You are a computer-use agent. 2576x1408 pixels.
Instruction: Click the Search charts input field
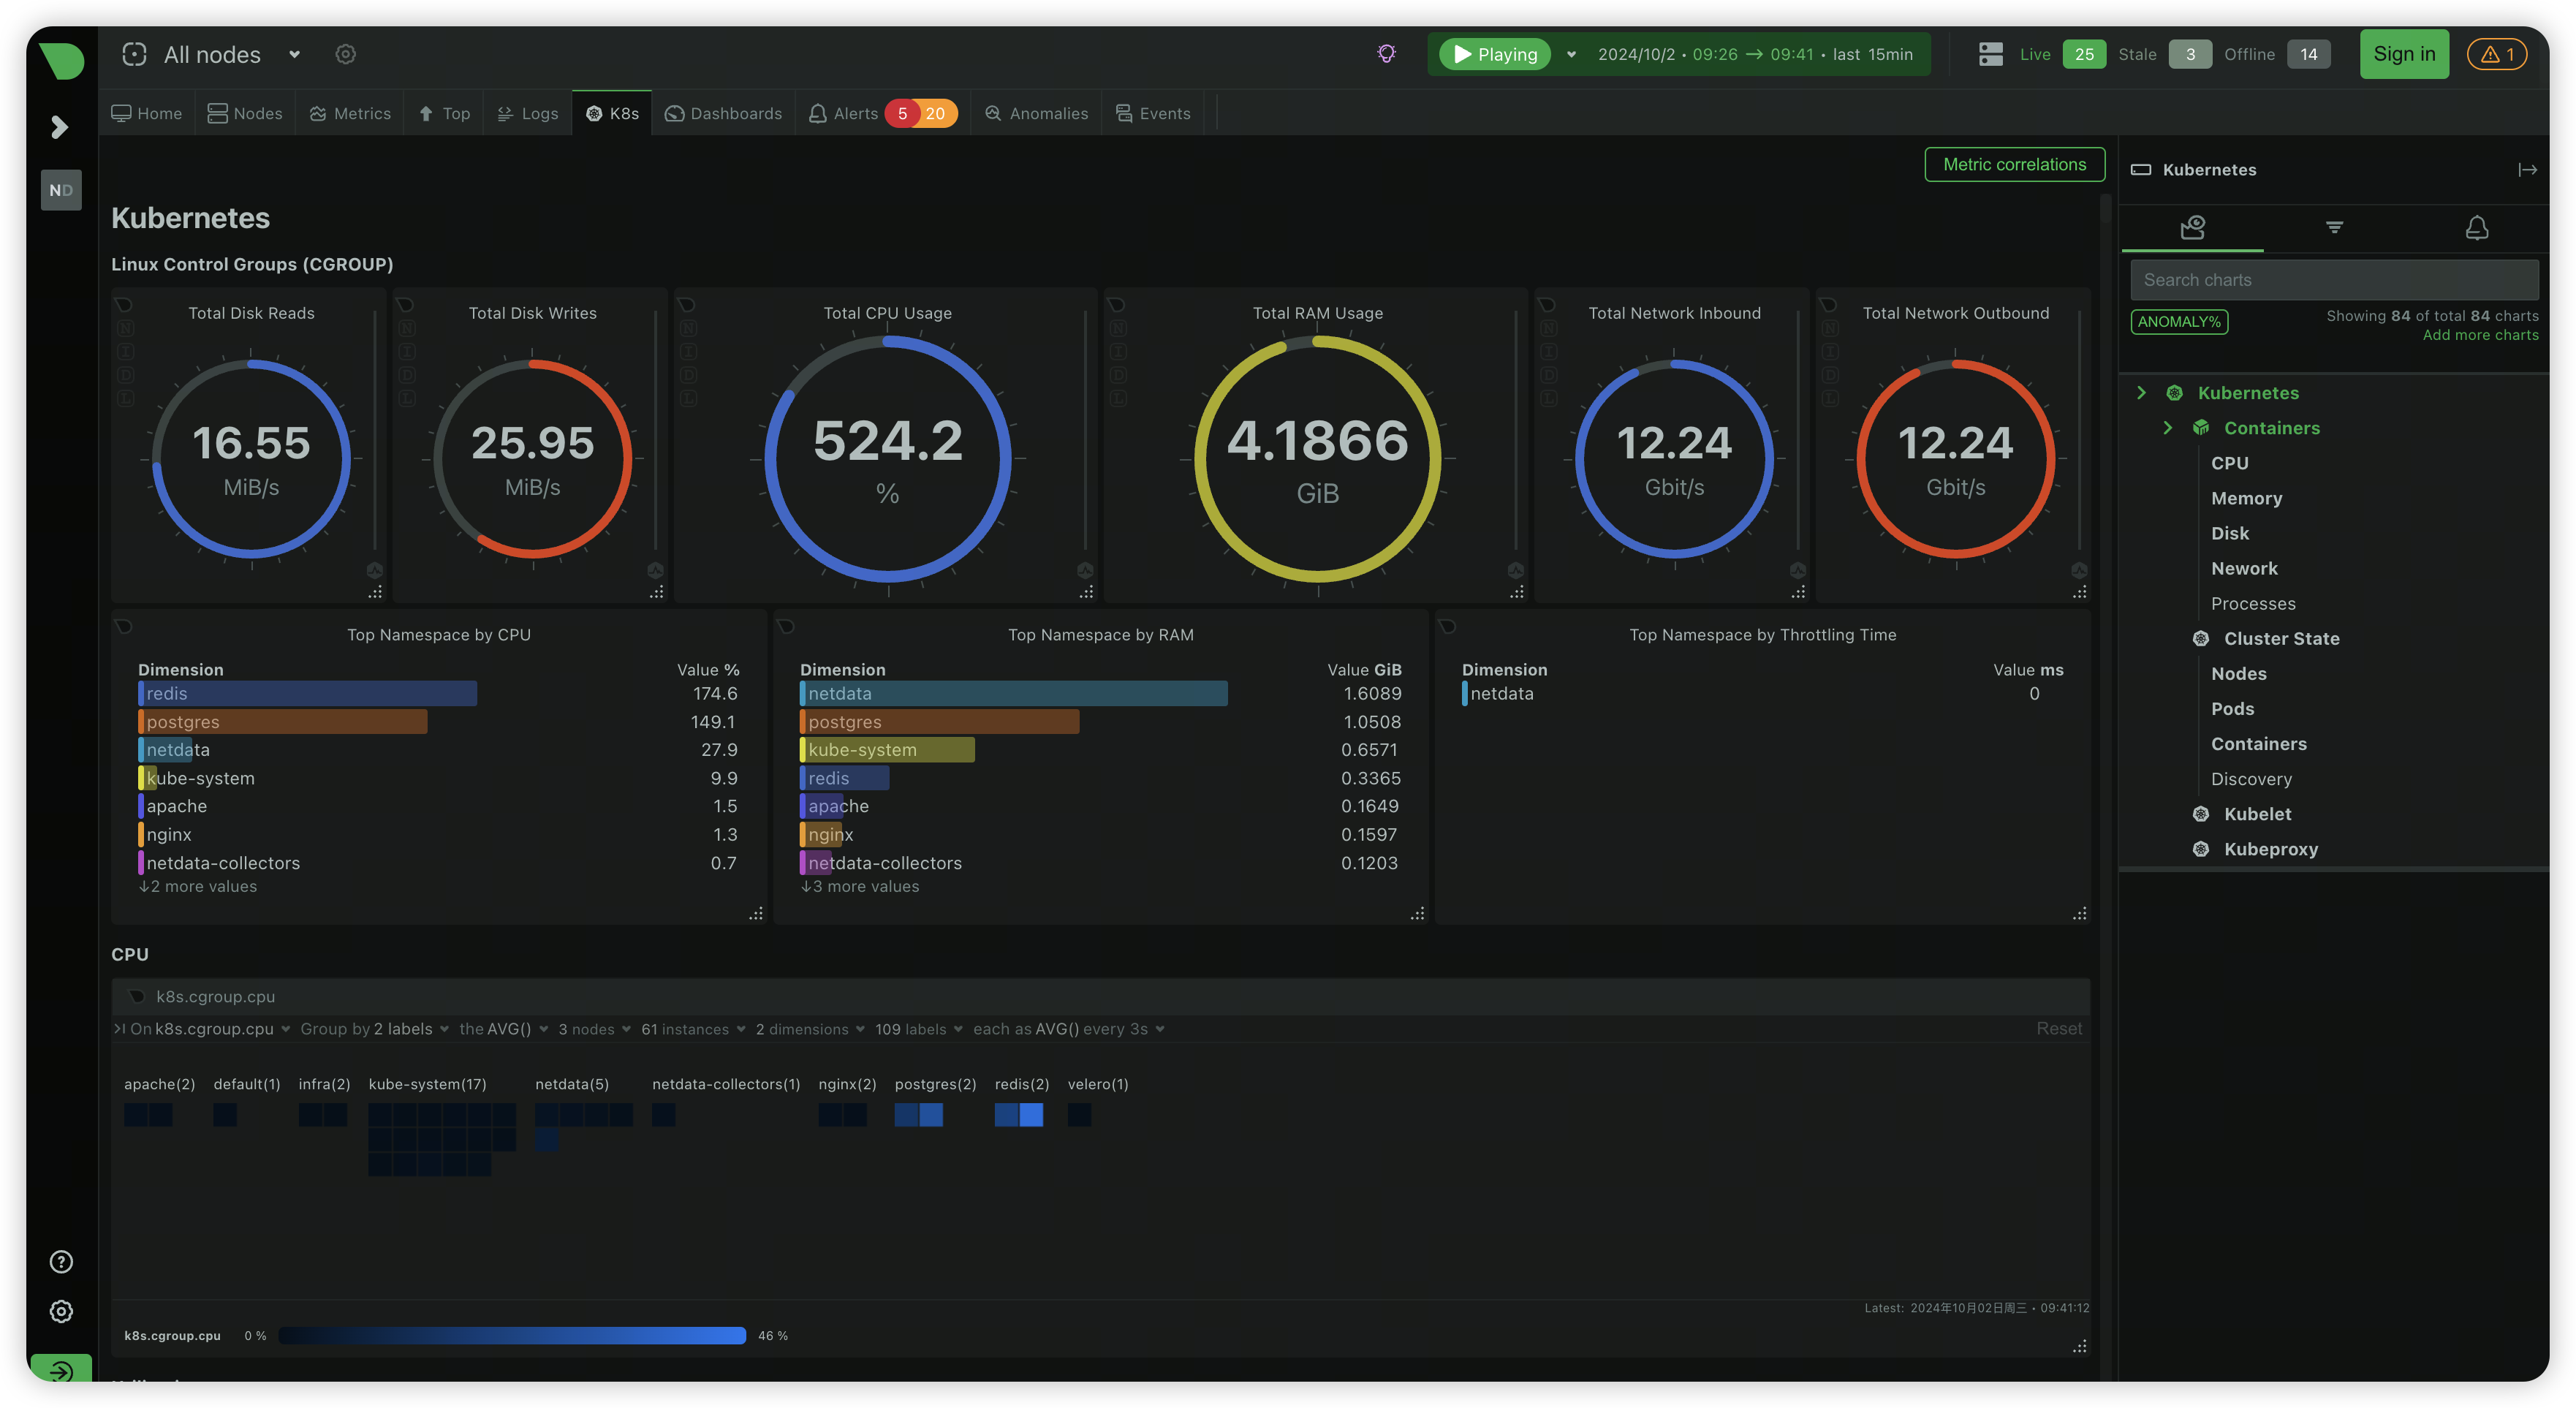pos(2334,280)
